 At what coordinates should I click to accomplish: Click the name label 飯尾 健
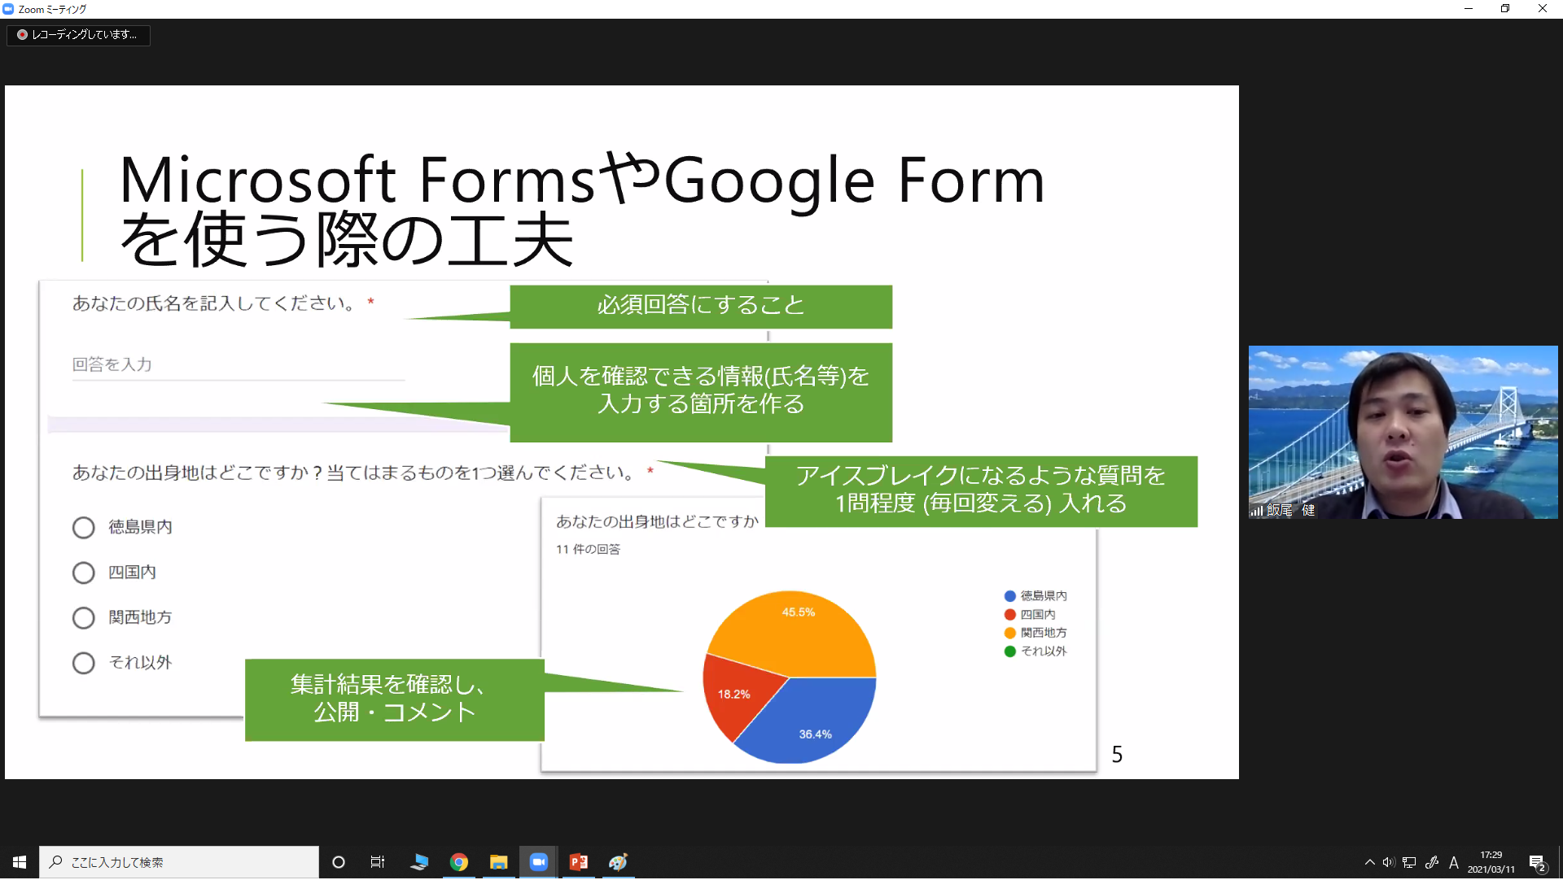pos(1290,511)
